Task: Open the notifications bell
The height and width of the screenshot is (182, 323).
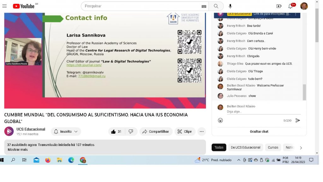Action: 291,6
